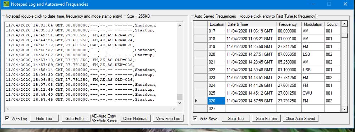Screen dimensions: 355x132
Task: Select location cell 022
Action: pos(217,70)
